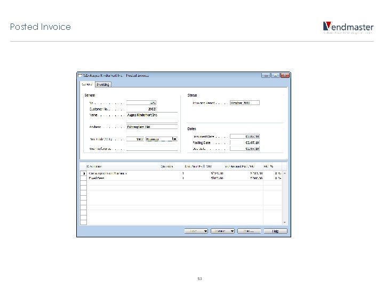
Task: Select the General tab
Action: point(87,84)
